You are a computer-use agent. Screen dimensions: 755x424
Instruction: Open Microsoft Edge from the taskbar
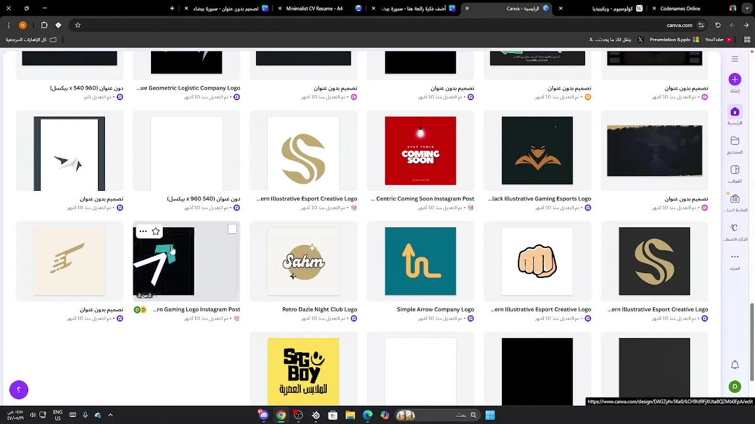click(367, 415)
